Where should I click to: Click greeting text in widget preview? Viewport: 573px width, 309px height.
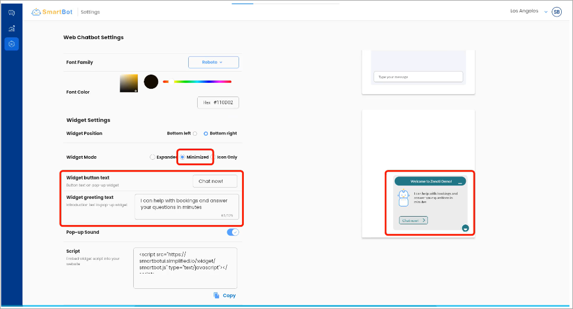436,198
